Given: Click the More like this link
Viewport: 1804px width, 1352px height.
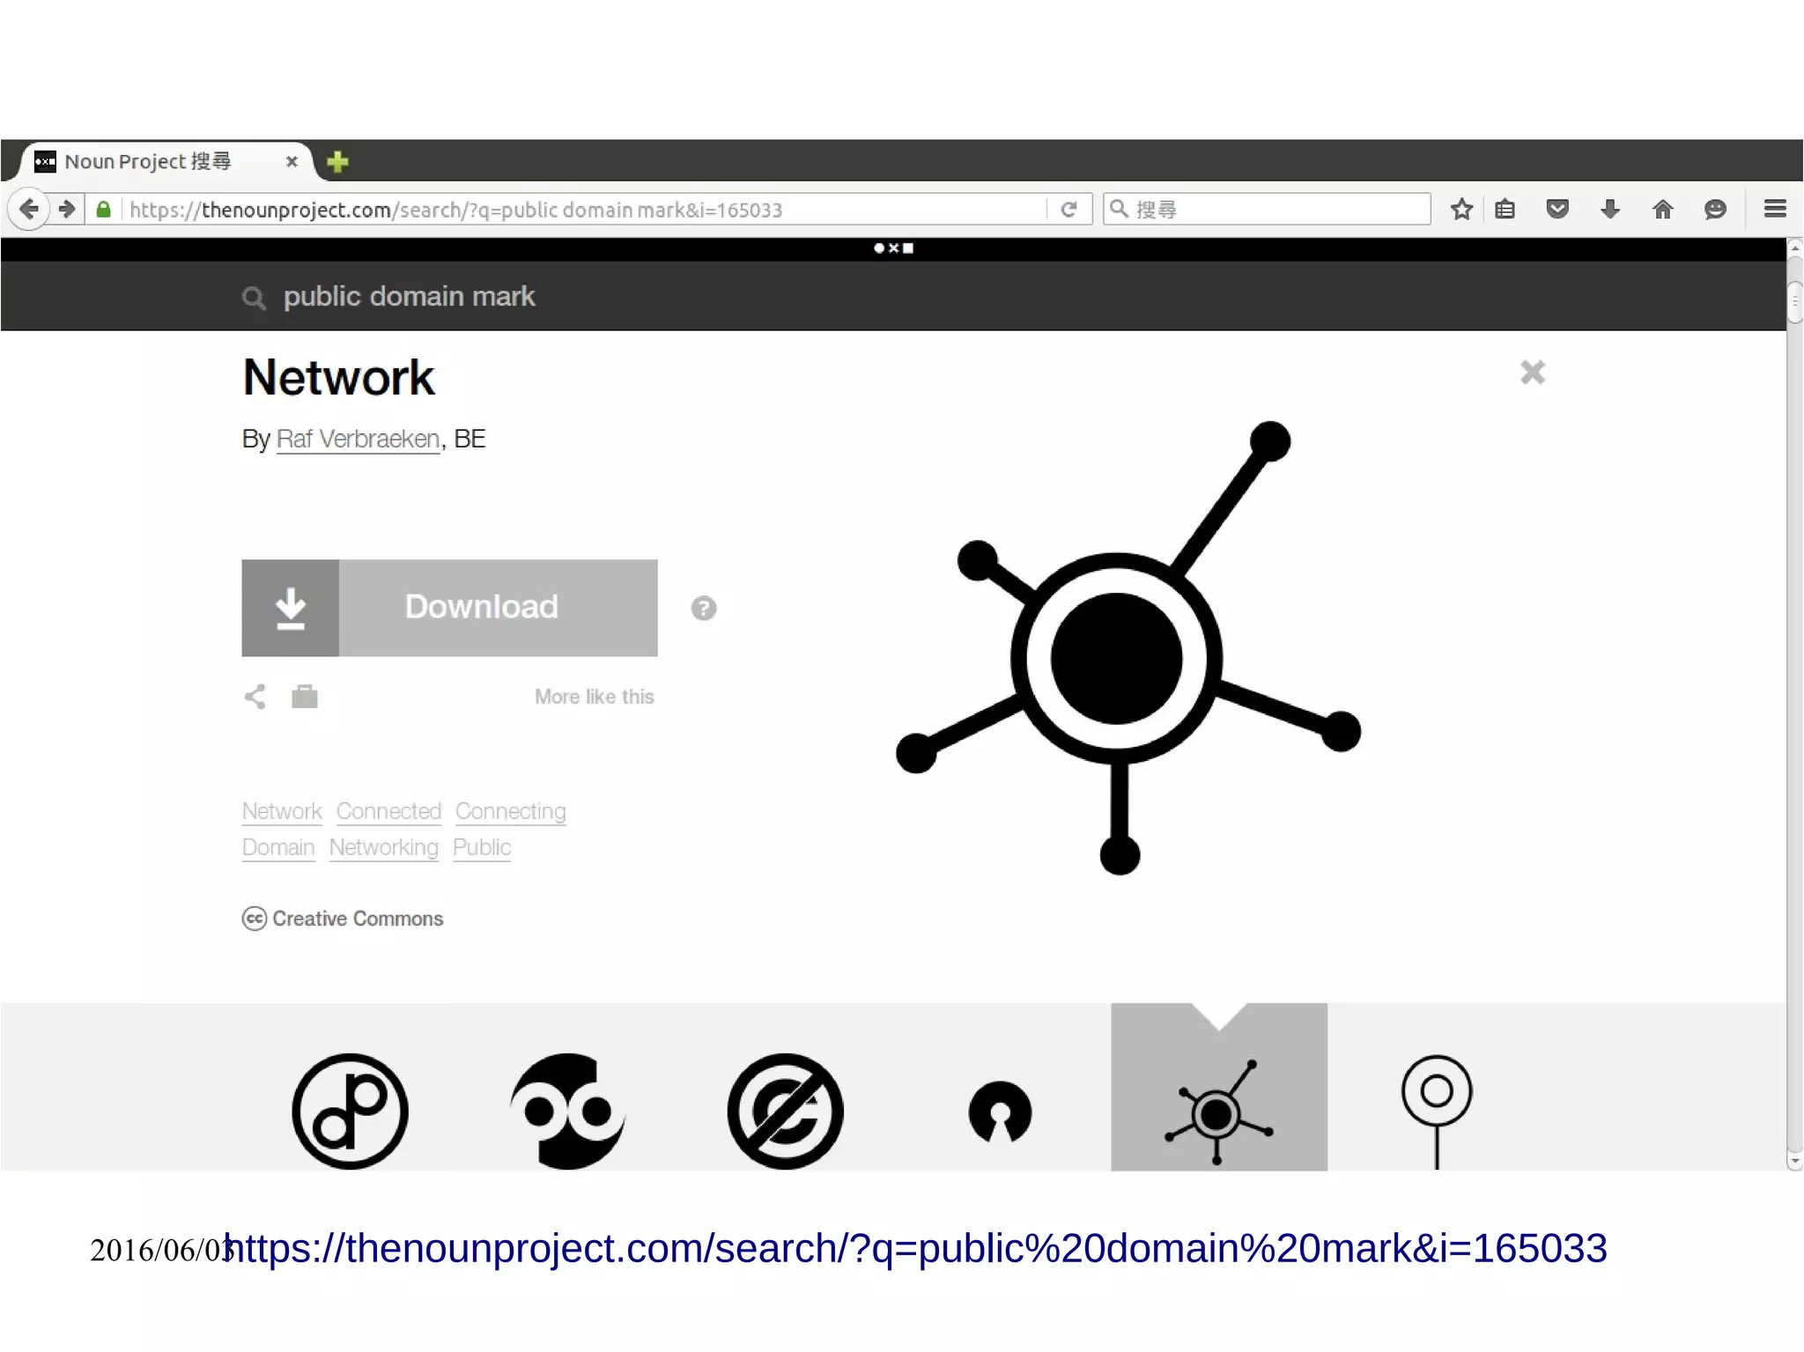Looking at the screenshot, I should coord(594,697).
